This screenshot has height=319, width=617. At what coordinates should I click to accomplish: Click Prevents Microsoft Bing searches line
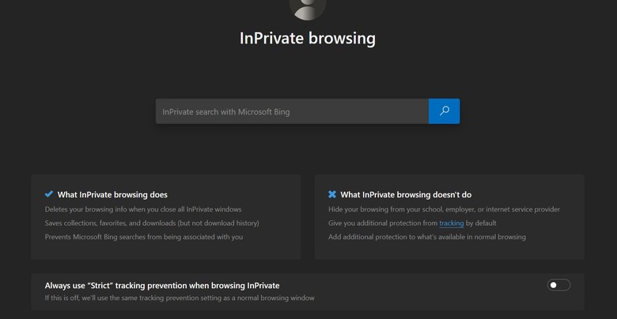click(x=144, y=237)
